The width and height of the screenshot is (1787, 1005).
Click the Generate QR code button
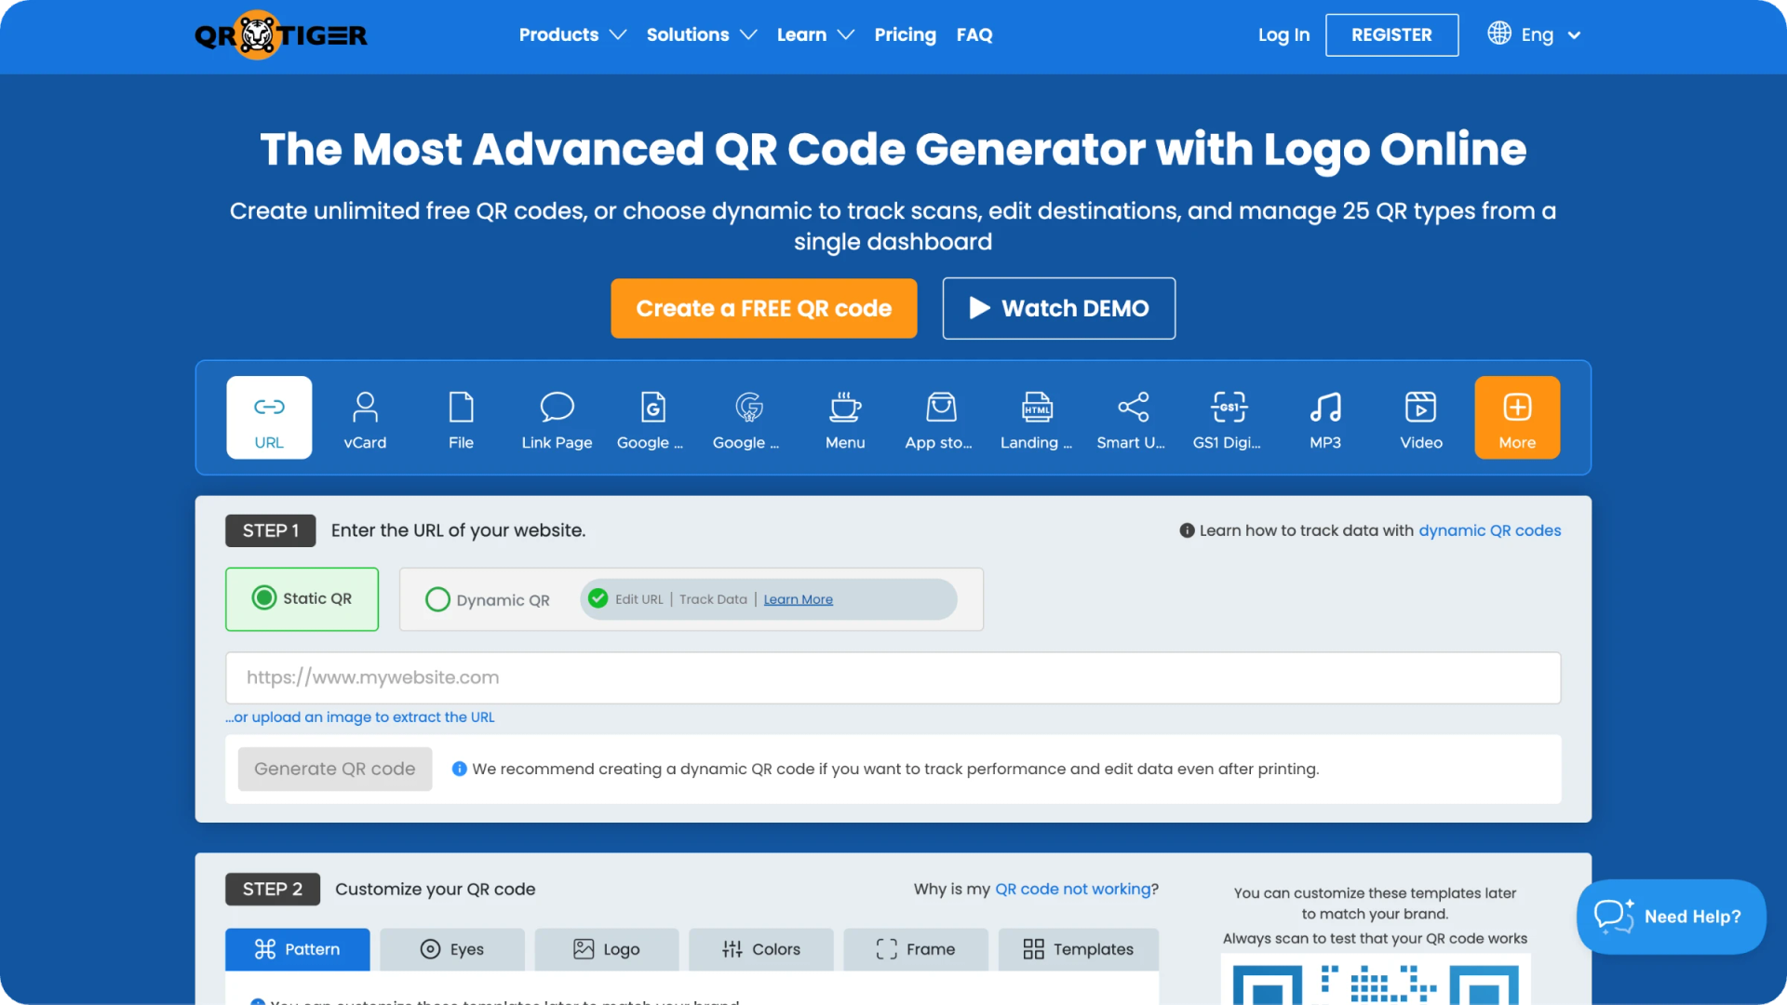[x=335, y=769]
